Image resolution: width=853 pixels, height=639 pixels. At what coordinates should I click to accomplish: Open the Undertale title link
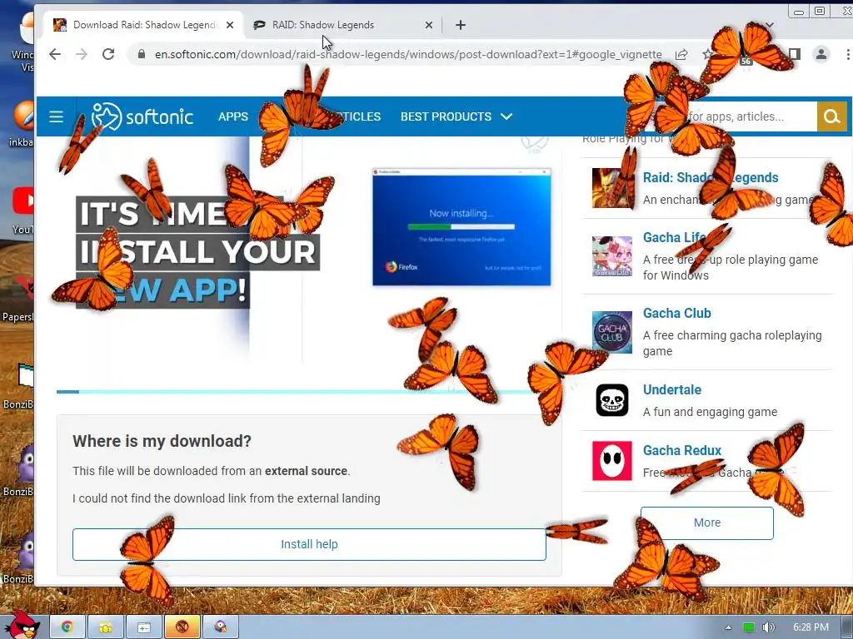(x=672, y=389)
